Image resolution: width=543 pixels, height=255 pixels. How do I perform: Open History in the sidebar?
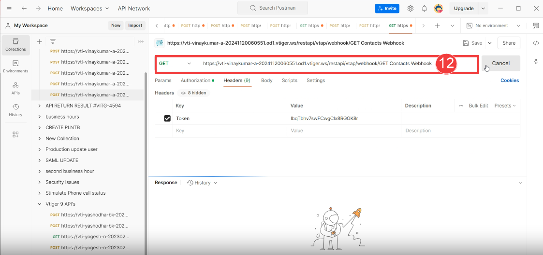[15, 110]
